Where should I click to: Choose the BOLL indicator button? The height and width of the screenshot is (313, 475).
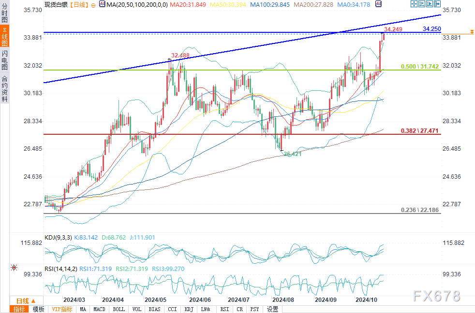click(x=119, y=309)
